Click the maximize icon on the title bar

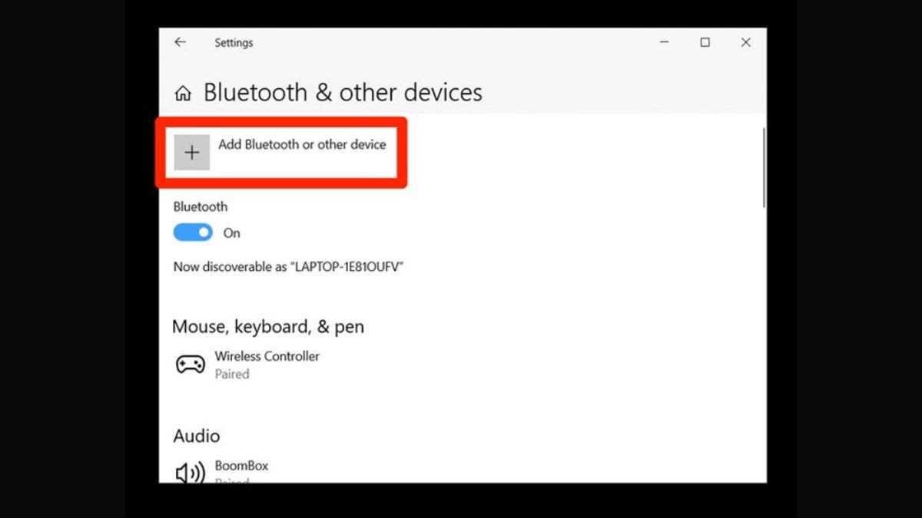click(705, 42)
